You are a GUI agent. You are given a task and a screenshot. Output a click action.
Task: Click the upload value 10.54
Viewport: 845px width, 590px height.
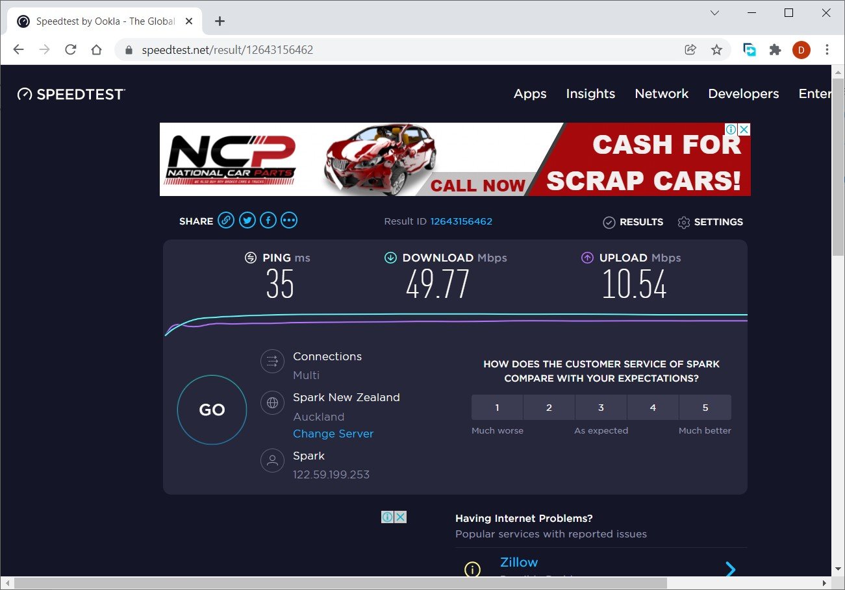pyautogui.click(x=635, y=284)
